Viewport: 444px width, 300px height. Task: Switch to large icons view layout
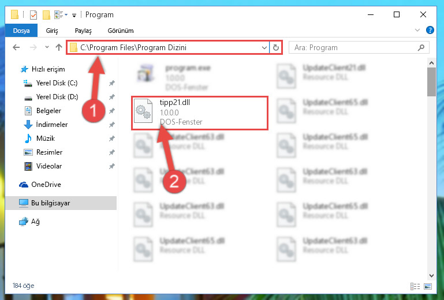coord(428,286)
